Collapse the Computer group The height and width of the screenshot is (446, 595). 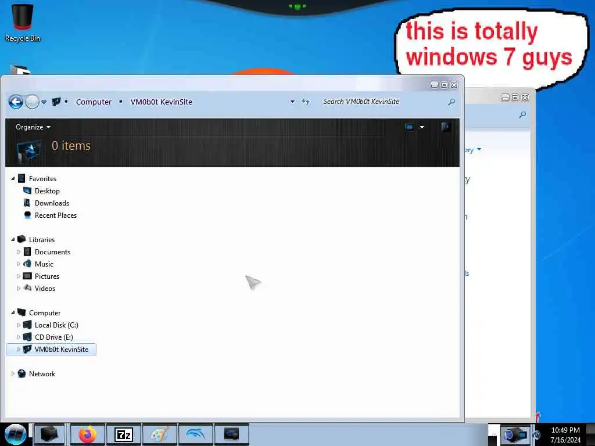(x=13, y=312)
